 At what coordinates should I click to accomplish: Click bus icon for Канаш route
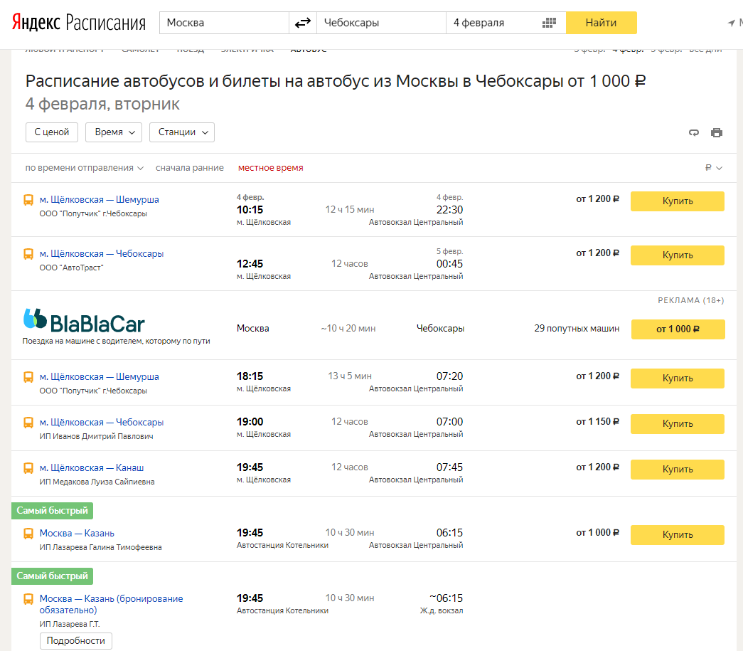click(28, 468)
